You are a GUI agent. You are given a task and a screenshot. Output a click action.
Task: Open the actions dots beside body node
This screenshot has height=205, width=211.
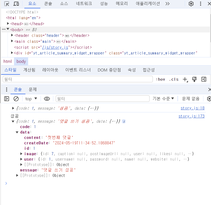click(4, 29)
